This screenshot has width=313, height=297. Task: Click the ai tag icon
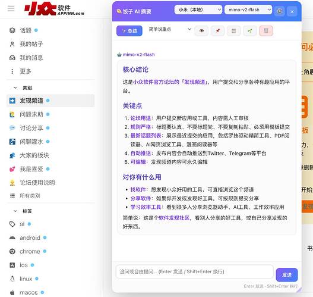point(12,224)
